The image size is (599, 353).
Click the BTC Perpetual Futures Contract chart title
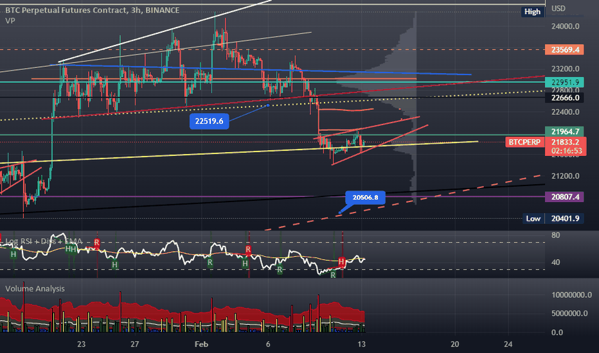(x=92, y=10)
